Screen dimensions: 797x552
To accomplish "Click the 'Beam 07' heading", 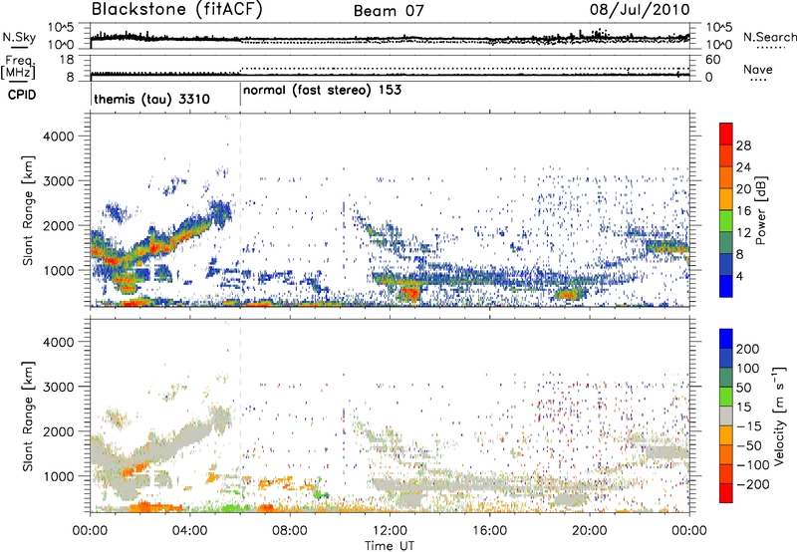I will click(389, 11).
